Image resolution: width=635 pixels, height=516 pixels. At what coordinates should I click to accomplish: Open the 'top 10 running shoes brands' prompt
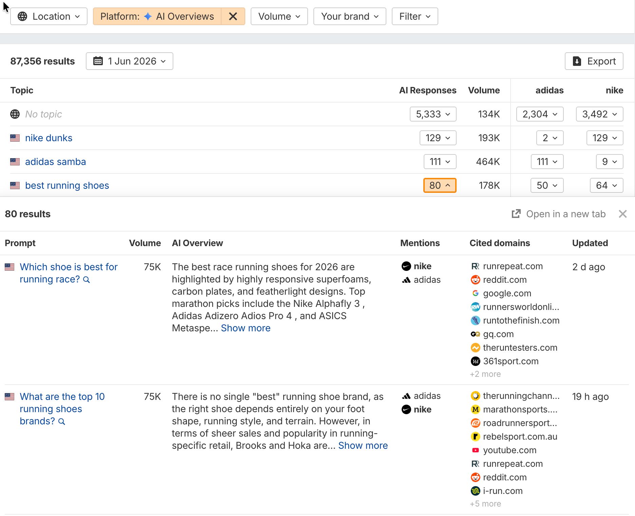[62, 409]
